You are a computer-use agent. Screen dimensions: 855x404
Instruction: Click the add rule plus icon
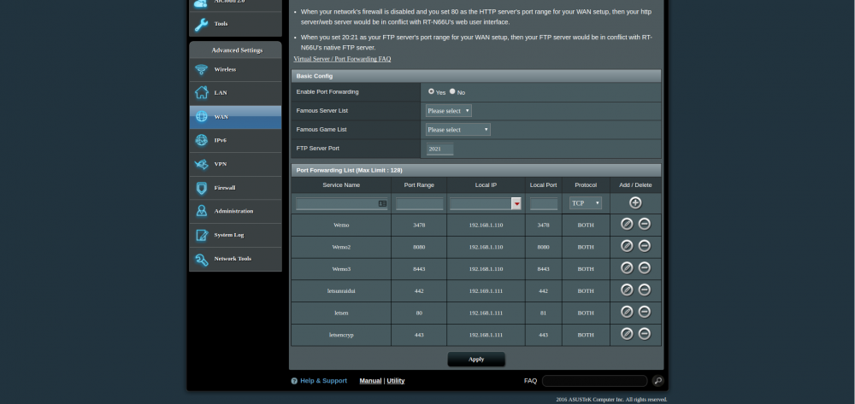point(635,203)
